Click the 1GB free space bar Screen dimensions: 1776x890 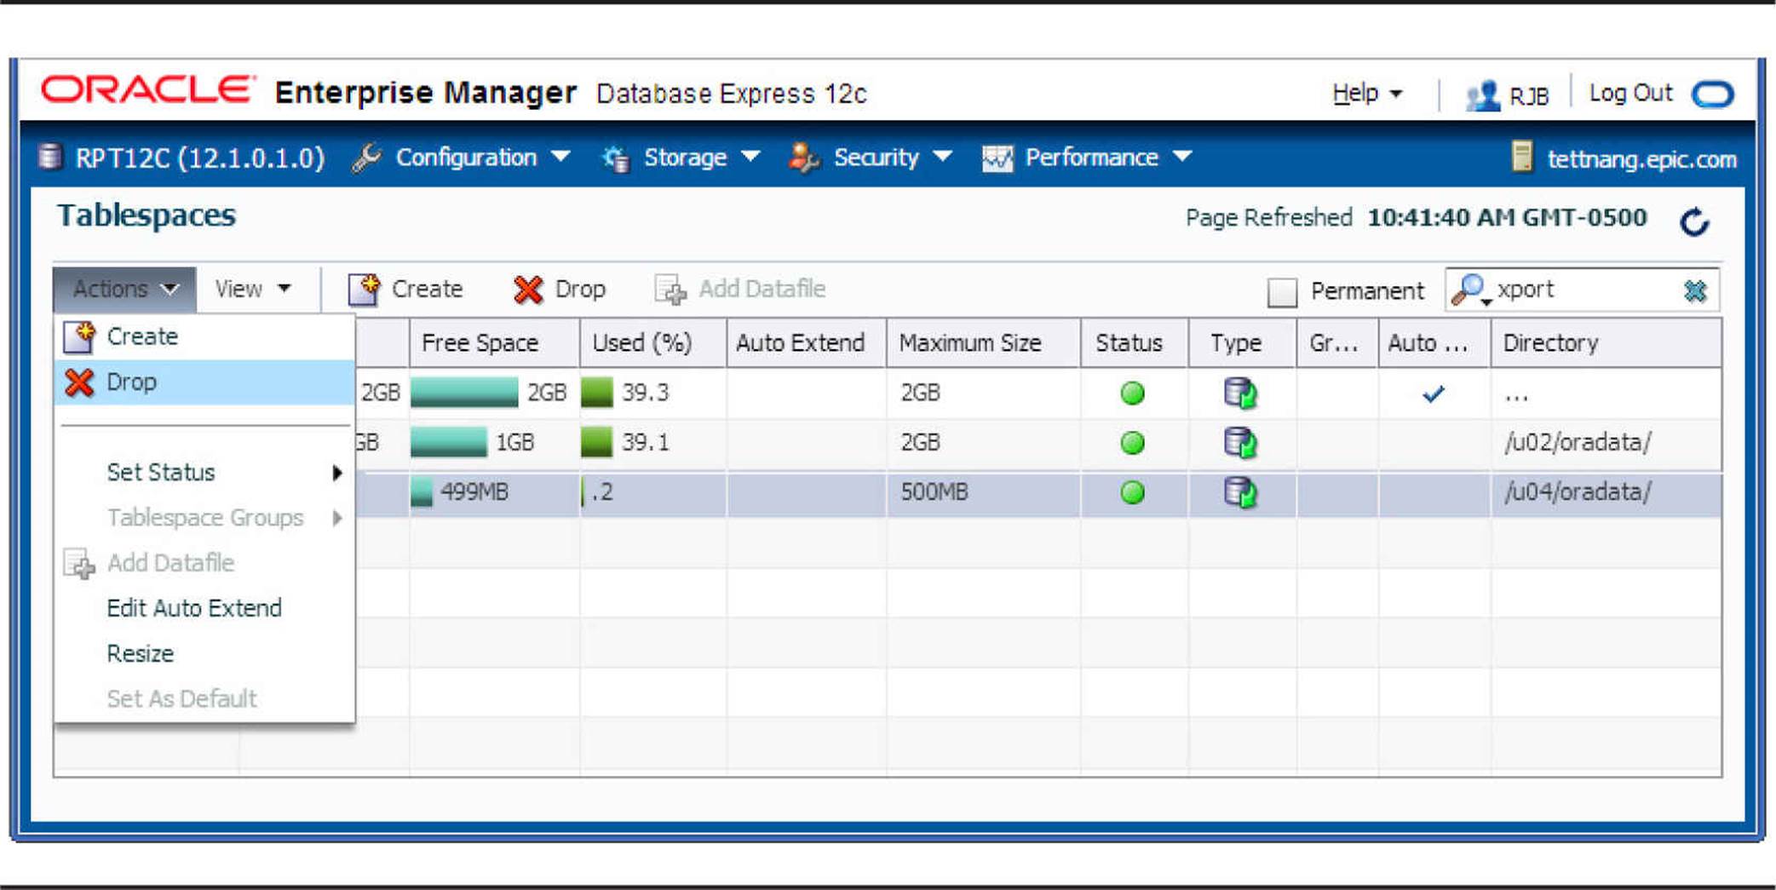coord(449,442)
